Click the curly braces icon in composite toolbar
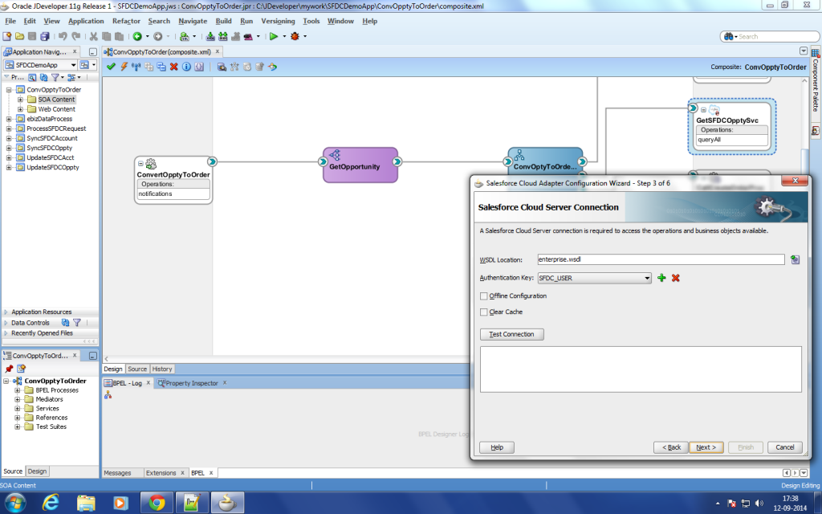Viewport: 822px width, 514px height. [x=199, y=67]
